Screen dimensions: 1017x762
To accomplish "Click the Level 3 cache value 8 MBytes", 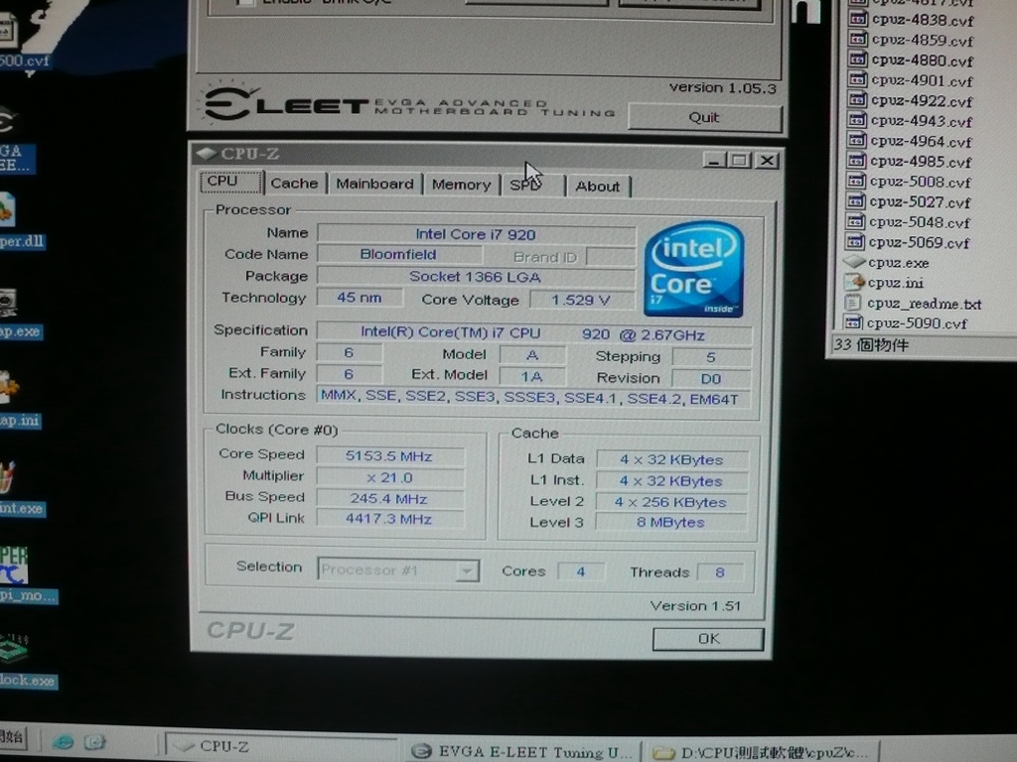I will [671, 522].
